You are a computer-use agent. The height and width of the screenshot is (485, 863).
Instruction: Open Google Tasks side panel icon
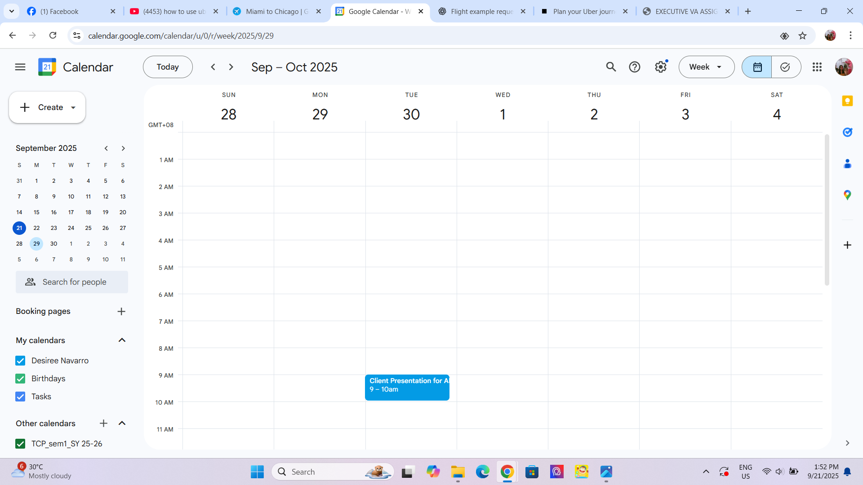tap(847, 132)
